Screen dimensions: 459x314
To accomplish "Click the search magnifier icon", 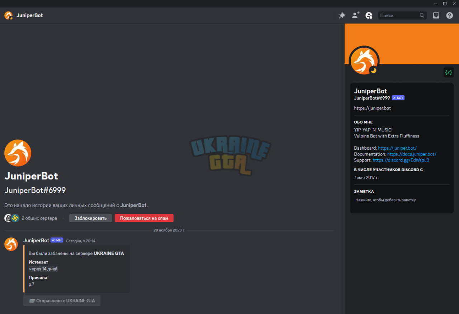I will (x=422, y=15).
